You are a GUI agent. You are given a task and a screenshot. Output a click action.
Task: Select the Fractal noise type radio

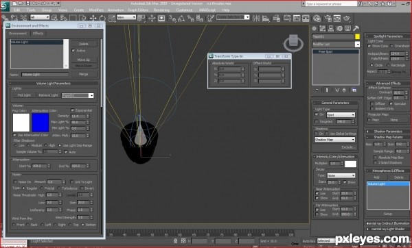coord(41,188)
